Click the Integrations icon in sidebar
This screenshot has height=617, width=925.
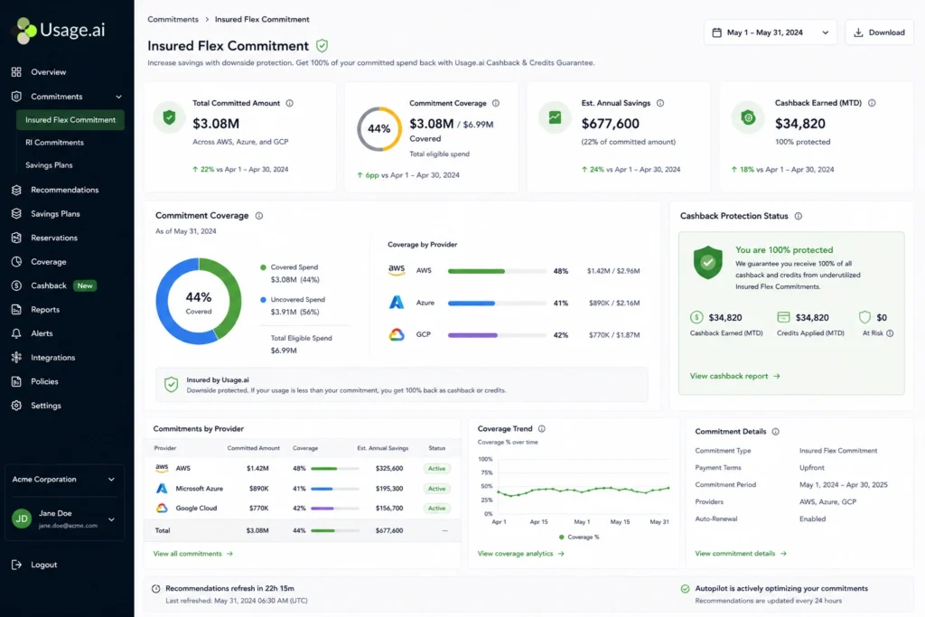click(16, 358)
